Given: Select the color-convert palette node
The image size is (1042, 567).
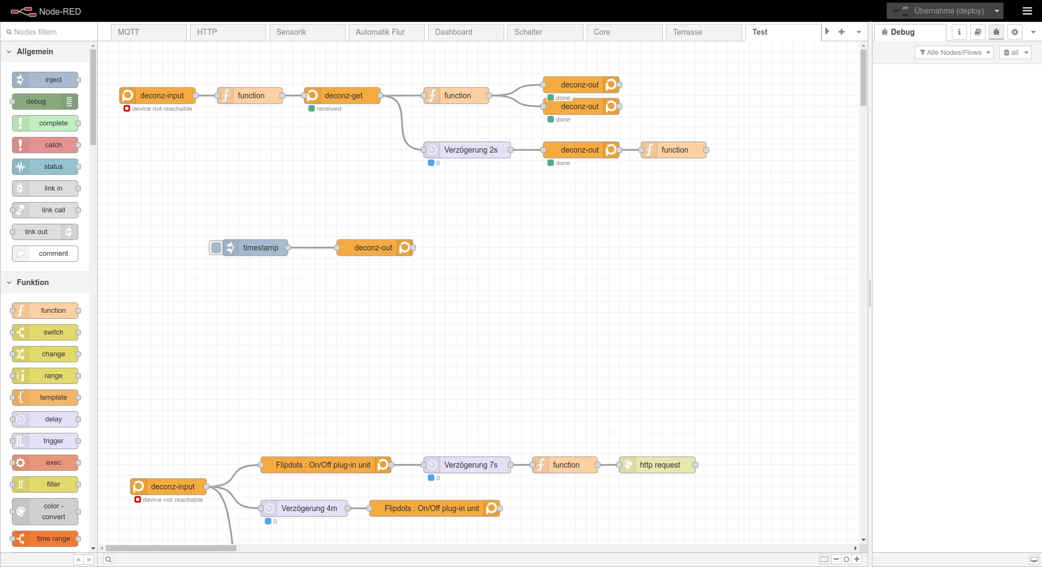Looking at the screenshot, I should coord(45,512).
